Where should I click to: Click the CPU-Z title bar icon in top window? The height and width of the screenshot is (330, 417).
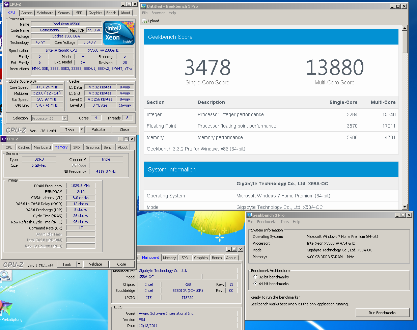tap(6, 4)
